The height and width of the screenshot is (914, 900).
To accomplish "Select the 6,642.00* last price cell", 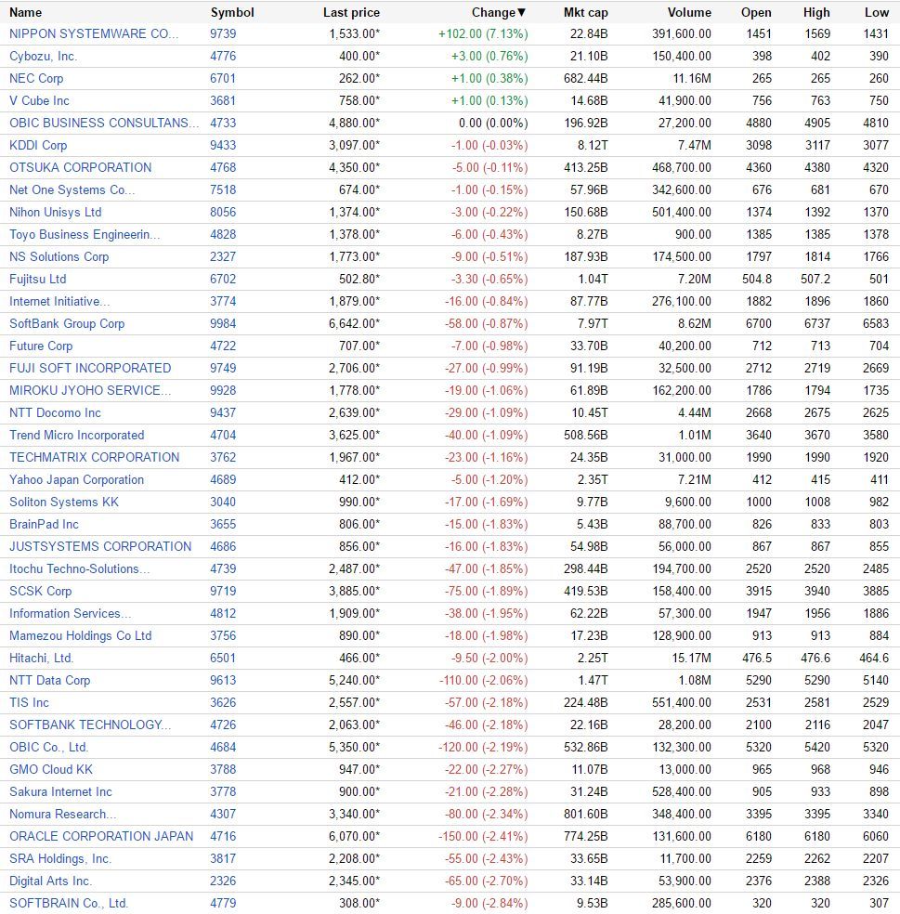I will point(355,323).
